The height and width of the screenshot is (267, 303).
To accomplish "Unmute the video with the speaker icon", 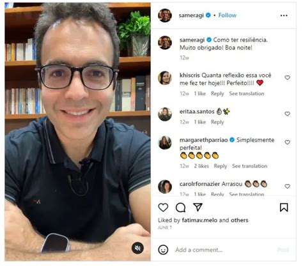I will [x=137, y=248].
